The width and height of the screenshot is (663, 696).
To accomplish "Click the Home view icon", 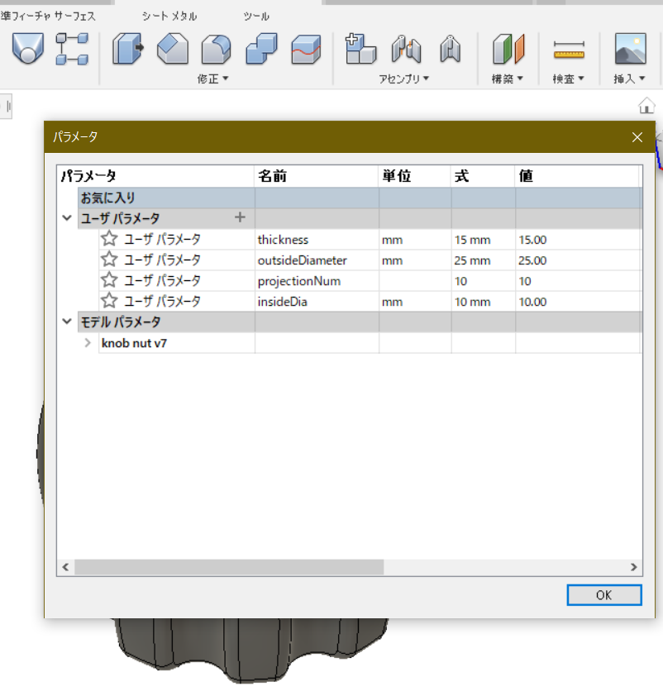I will 646,106.
